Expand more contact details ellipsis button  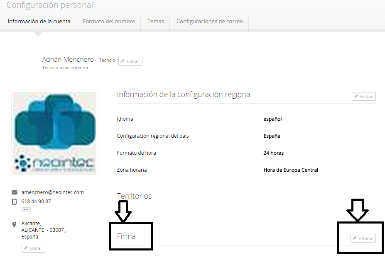point(26,209)
